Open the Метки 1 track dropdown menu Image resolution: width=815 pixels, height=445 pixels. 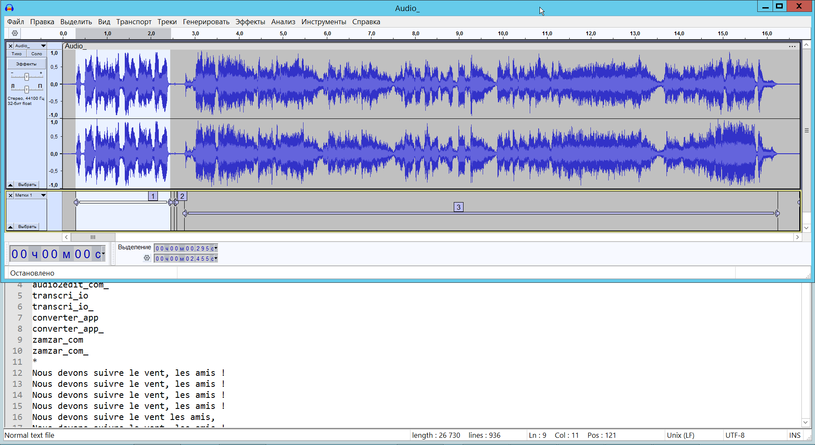click(43, 195)
